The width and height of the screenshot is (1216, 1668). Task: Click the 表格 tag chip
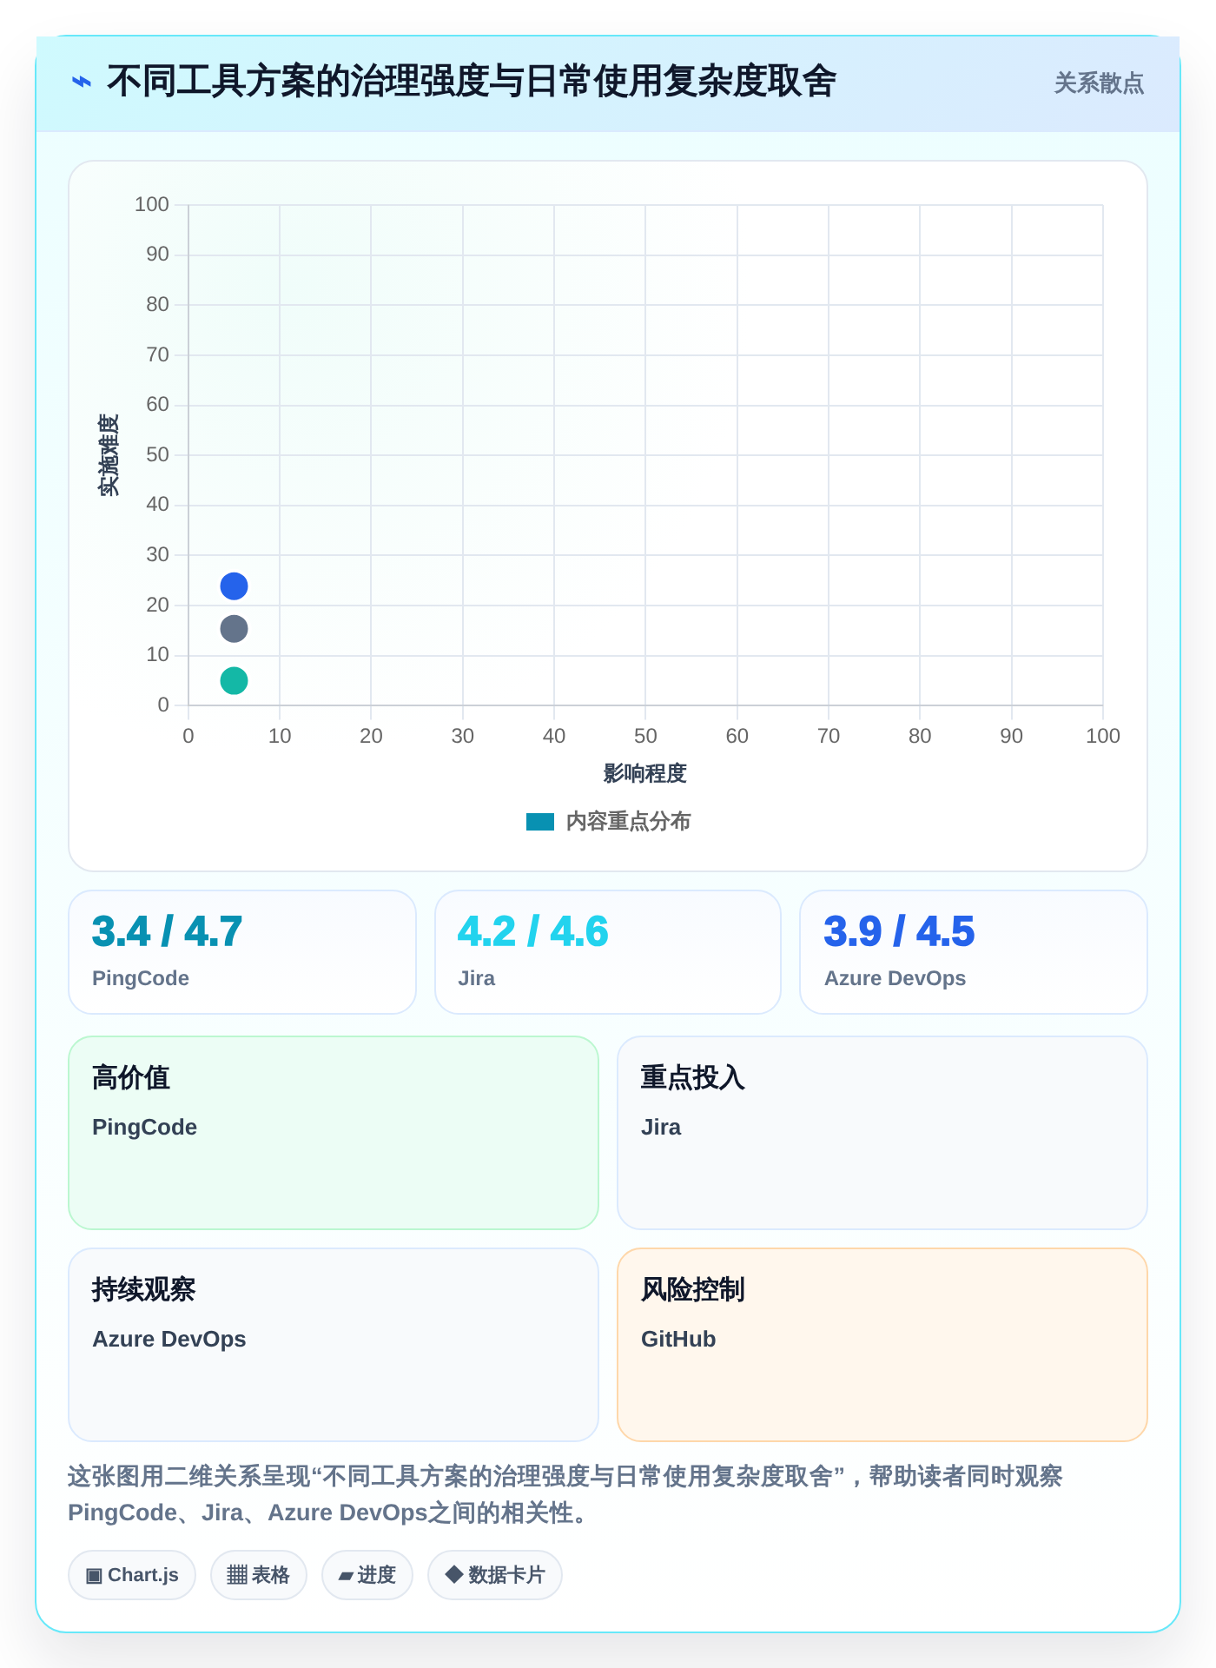[x=259, y=1575]
